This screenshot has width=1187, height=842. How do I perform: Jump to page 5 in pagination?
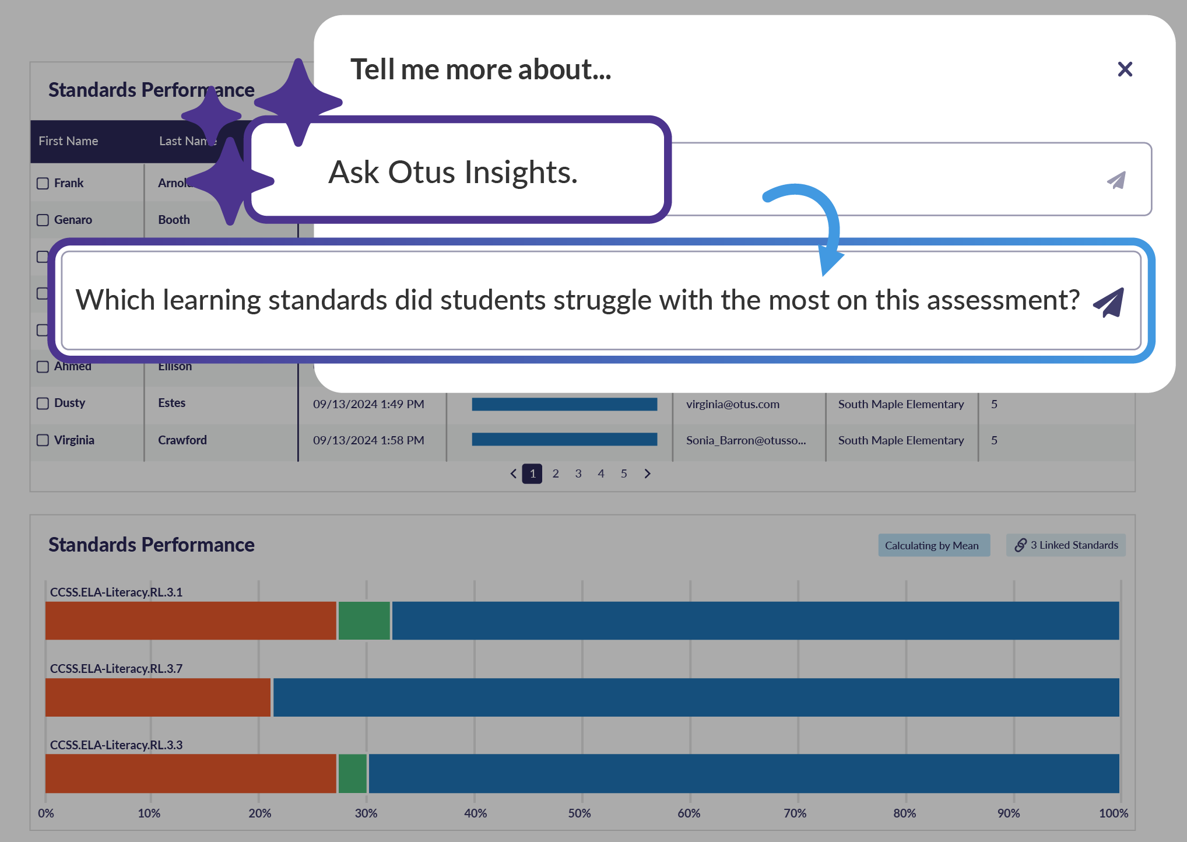[x=624, y=473]
